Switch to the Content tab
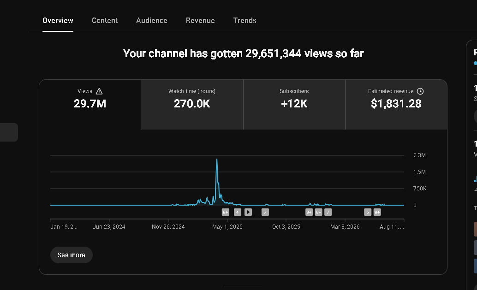This screenshot has width=477, height=290. [x=105, y=20]
